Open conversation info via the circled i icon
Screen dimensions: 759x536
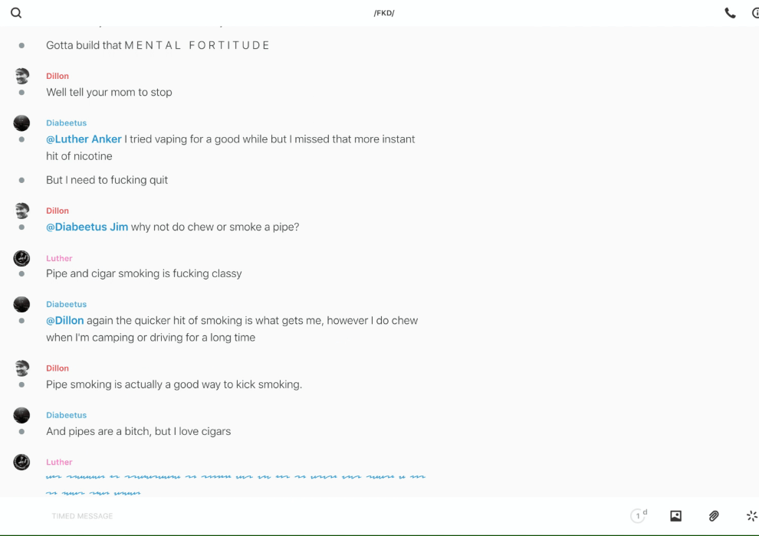[x=754, y=13]
